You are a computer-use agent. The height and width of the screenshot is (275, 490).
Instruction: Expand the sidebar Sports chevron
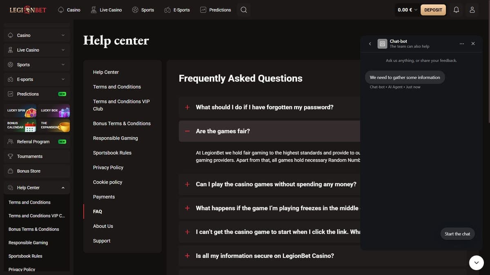point(63,65)
